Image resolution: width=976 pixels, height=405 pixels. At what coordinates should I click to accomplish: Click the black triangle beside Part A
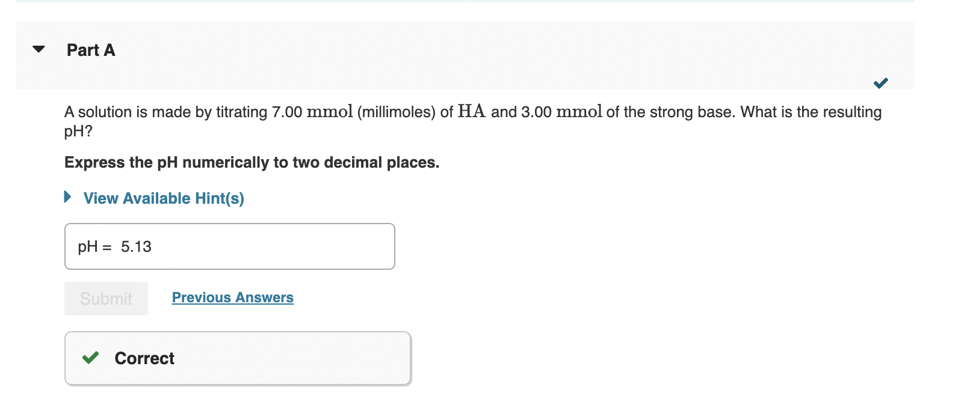pos(39,50)
